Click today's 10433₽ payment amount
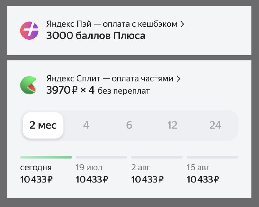The height and width of the screenshot is (207, 259). click(36, 180)
